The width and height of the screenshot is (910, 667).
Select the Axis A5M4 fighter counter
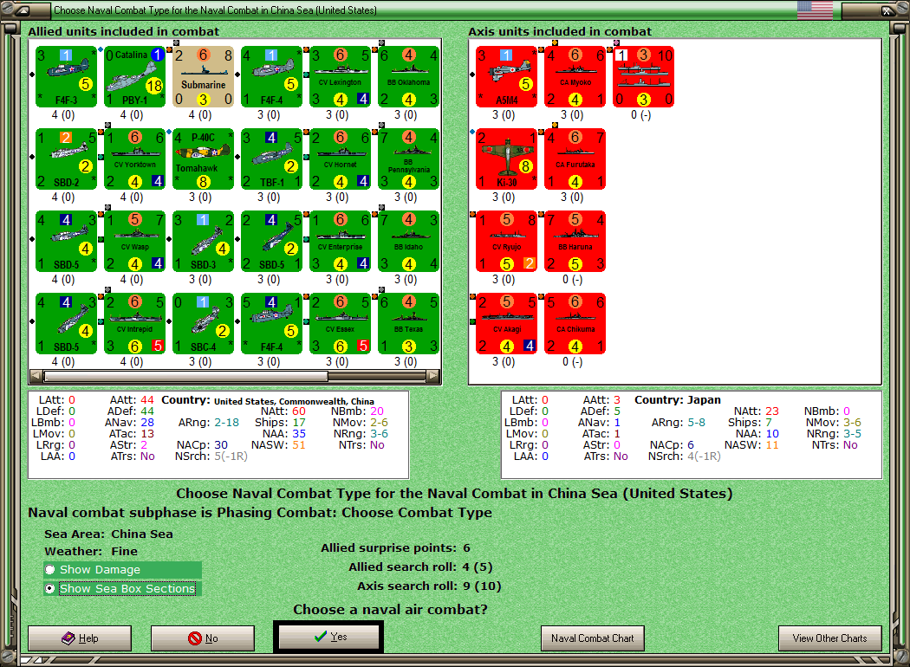click(507, 77)
